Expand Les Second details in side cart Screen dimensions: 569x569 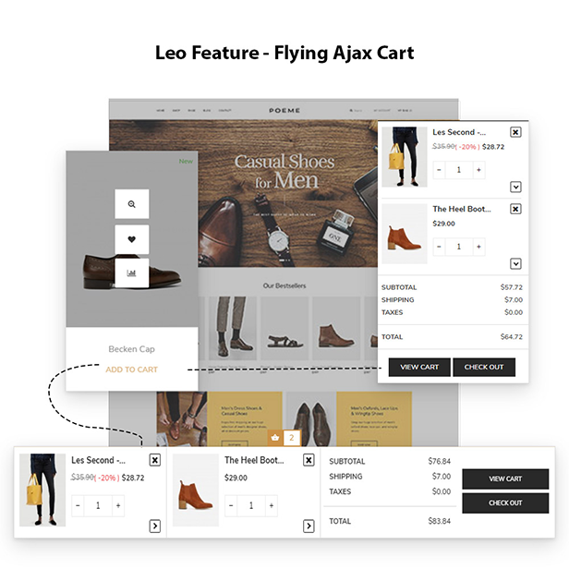click(x=515, y=187)
